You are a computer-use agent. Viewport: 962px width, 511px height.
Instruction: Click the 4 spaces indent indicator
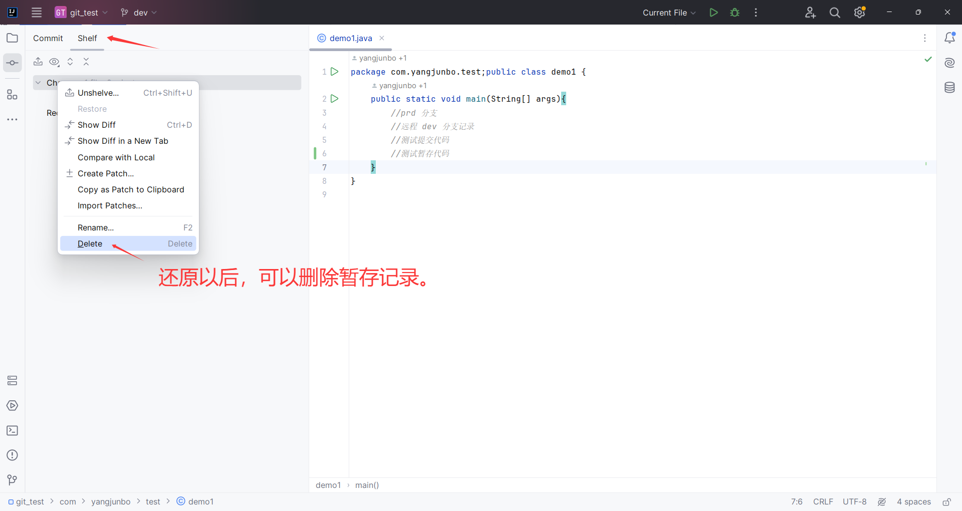tap(913, 501)
